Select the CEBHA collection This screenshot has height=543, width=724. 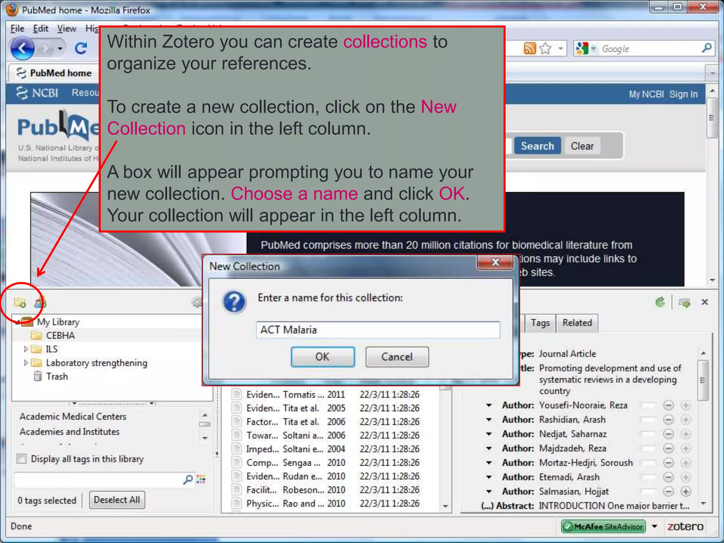60,335
